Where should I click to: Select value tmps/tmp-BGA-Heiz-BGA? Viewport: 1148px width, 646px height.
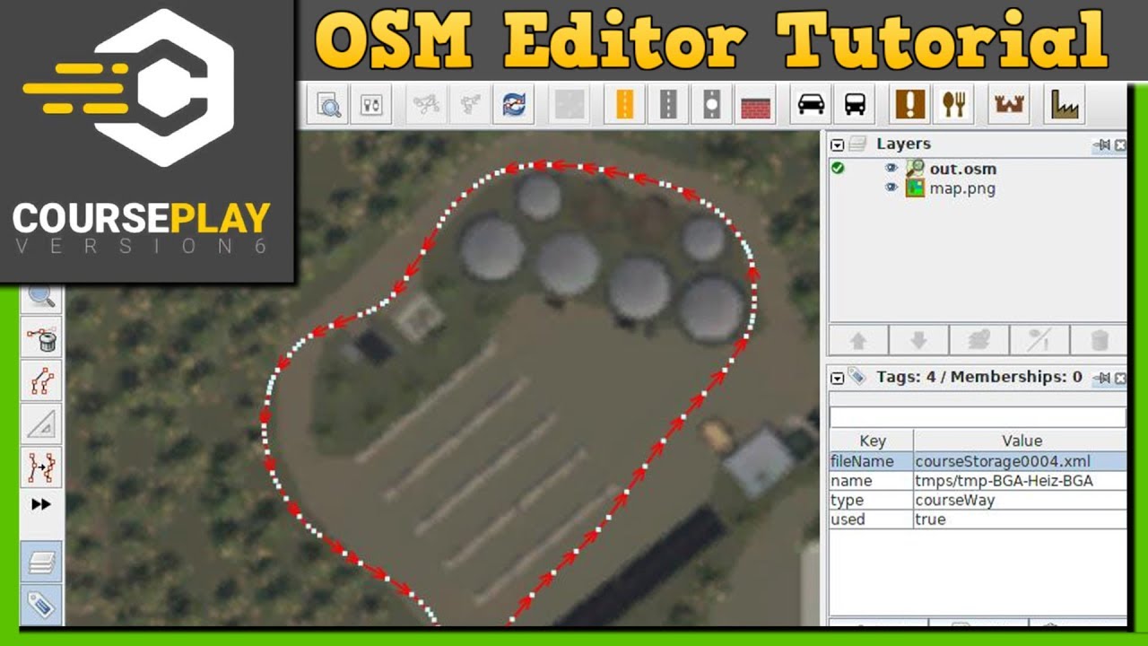click(x=1021, y=481)
